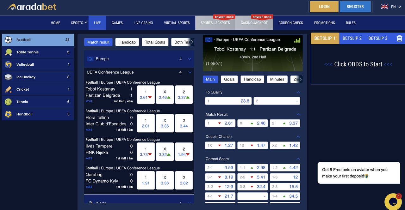Image resolution: width=405 pixels, height=210 pixels.
Task: Select the Tennis ball icon
Action: 9,102
